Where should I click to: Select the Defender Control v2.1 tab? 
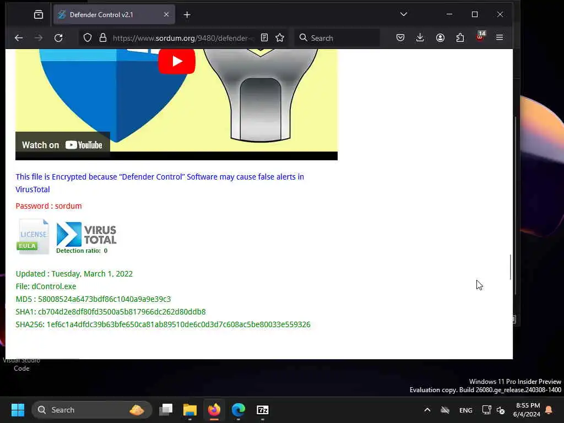point(115,14)
